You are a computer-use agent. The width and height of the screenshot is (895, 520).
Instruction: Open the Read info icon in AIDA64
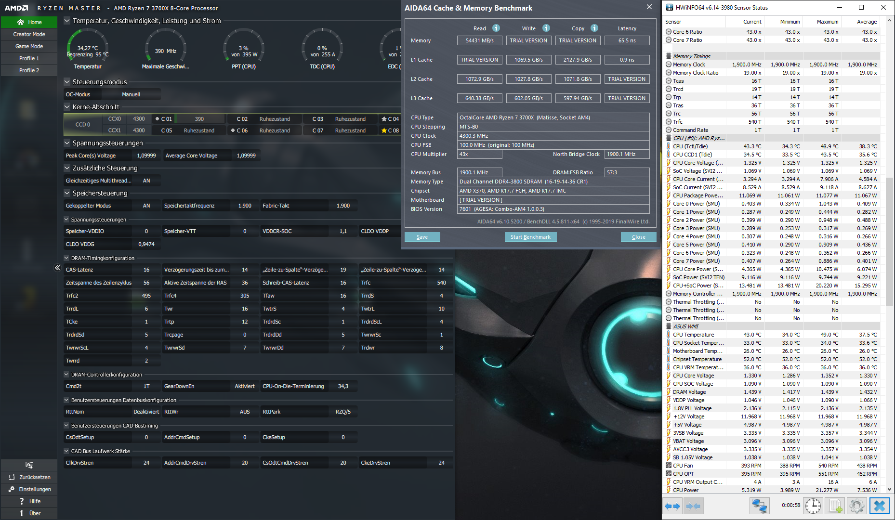496,28
